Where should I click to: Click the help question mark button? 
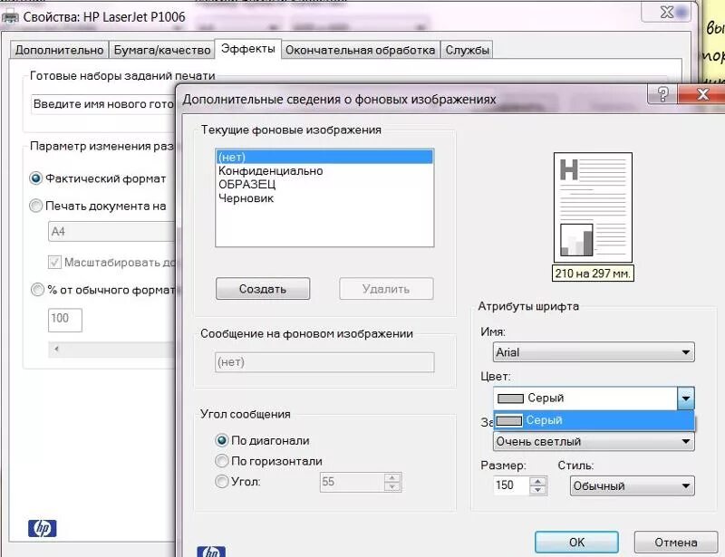pyautogui.click(x=662, y=94)
